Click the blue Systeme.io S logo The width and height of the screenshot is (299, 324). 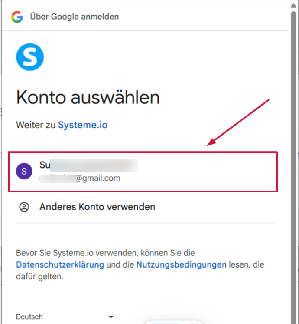[30, 57]
